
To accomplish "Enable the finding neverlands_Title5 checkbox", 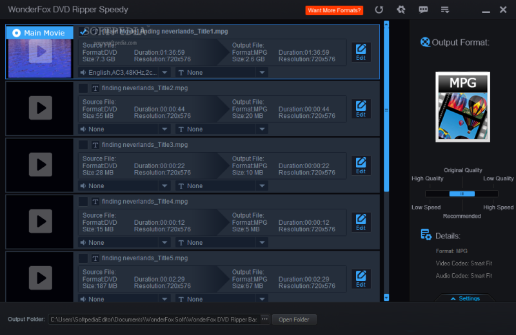I will tap(83, 258).
